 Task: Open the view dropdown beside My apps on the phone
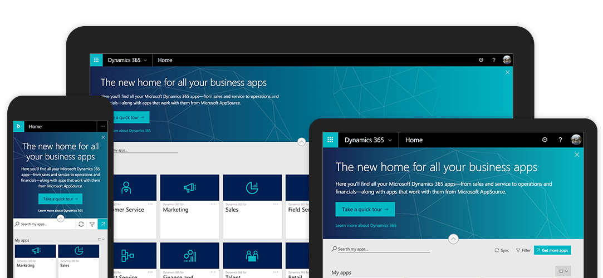click(101, 240)
